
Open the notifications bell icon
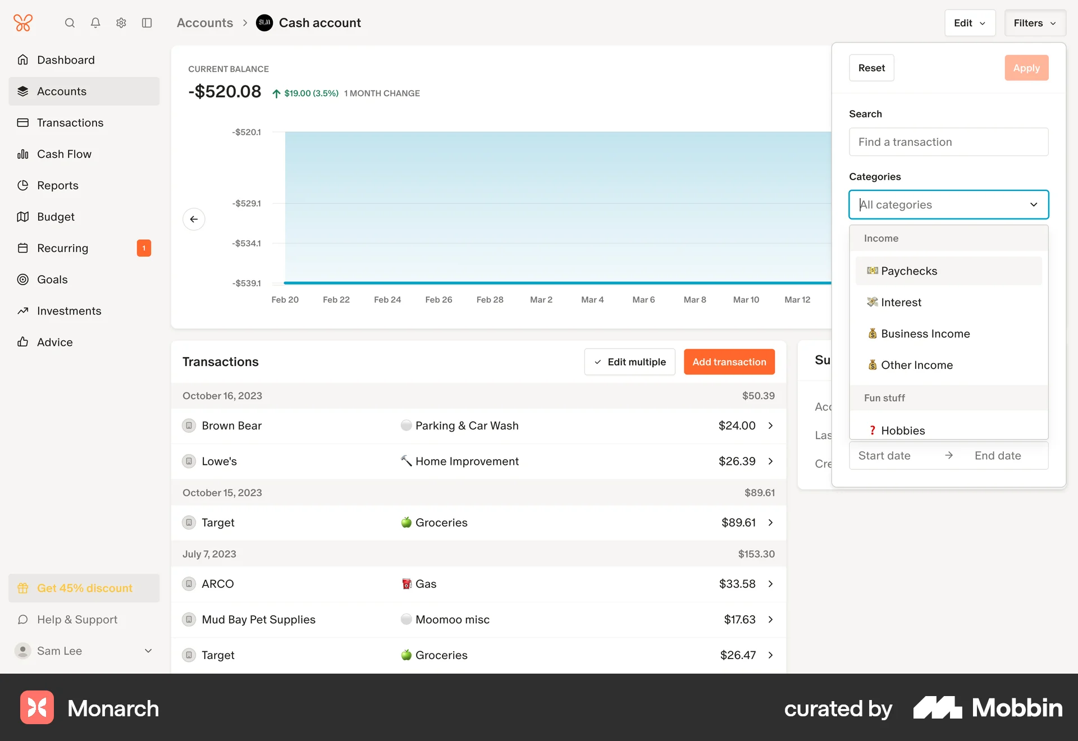pos(95,23)
